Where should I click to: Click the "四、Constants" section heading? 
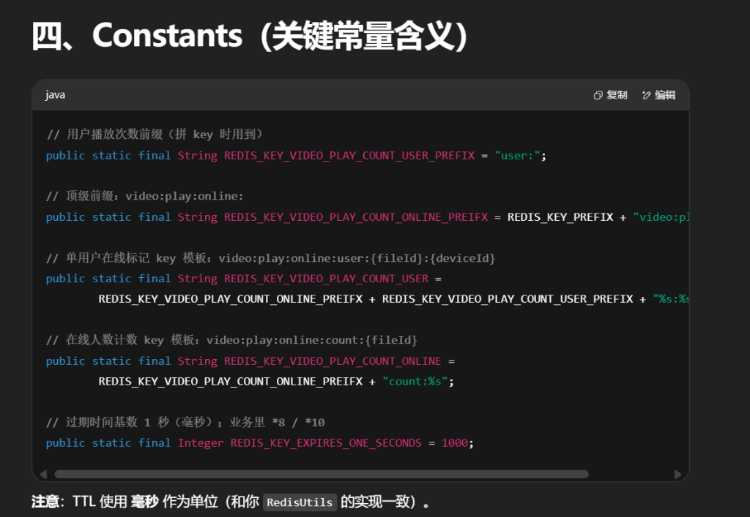(249, 35)
